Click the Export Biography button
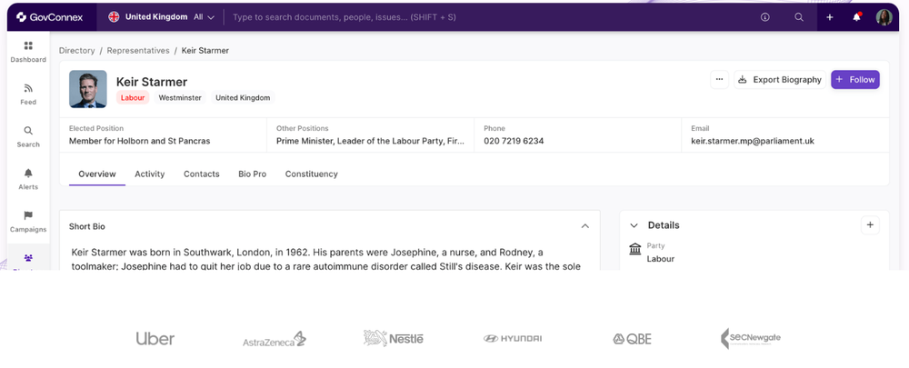Image resolution: width=909 pixels, height=368 pixels. [780, 79]
